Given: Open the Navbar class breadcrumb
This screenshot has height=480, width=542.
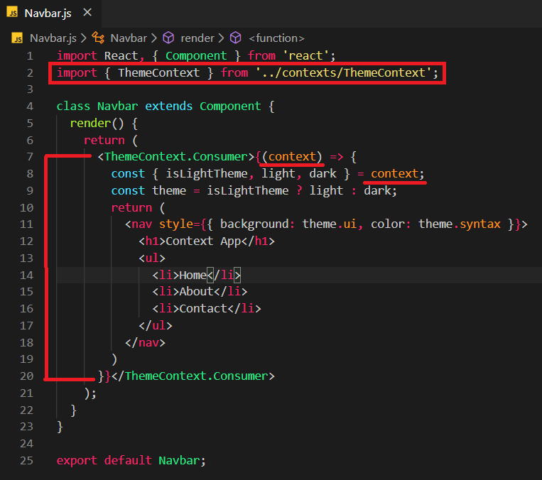Looking at the screenshot, I should [129, 38].
